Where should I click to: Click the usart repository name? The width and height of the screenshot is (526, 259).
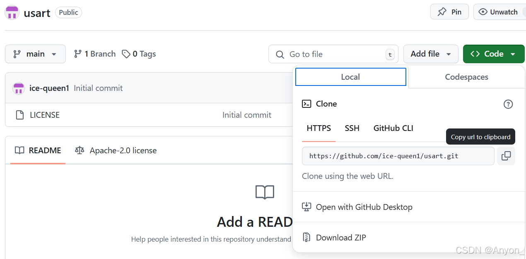(x=37, y=13)
